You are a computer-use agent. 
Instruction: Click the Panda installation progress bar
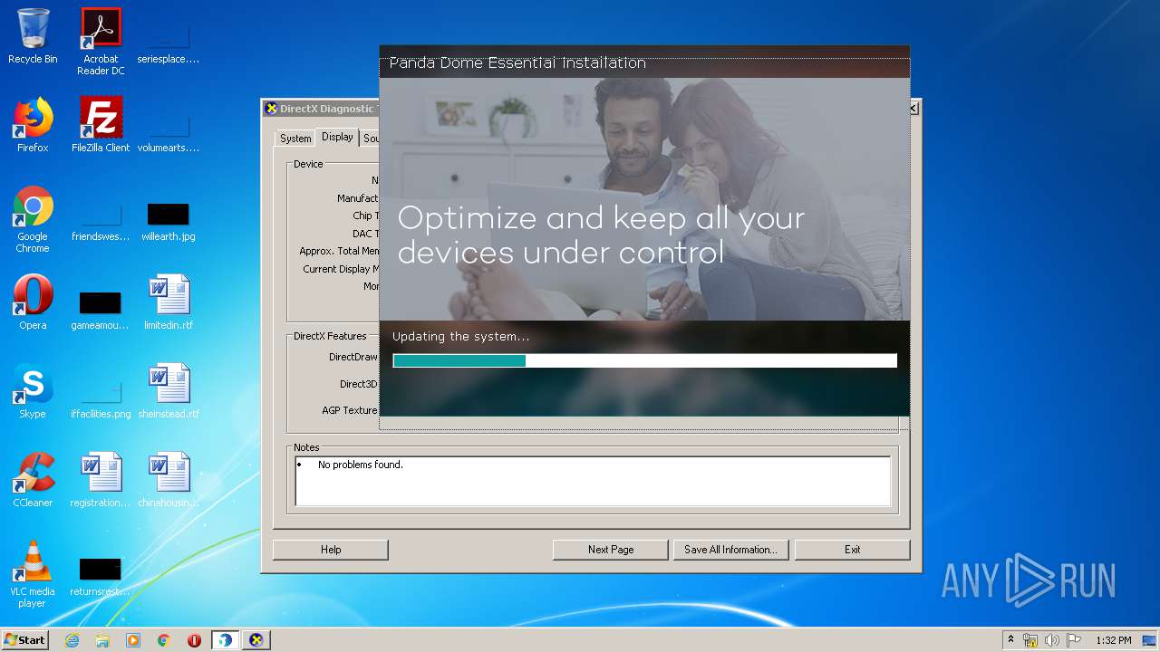(x=644, y=360)
